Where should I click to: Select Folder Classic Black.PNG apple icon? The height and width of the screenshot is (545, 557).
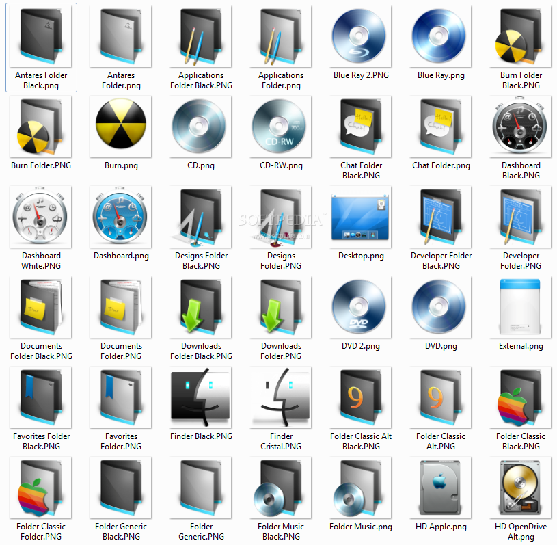tap(520, 397)
